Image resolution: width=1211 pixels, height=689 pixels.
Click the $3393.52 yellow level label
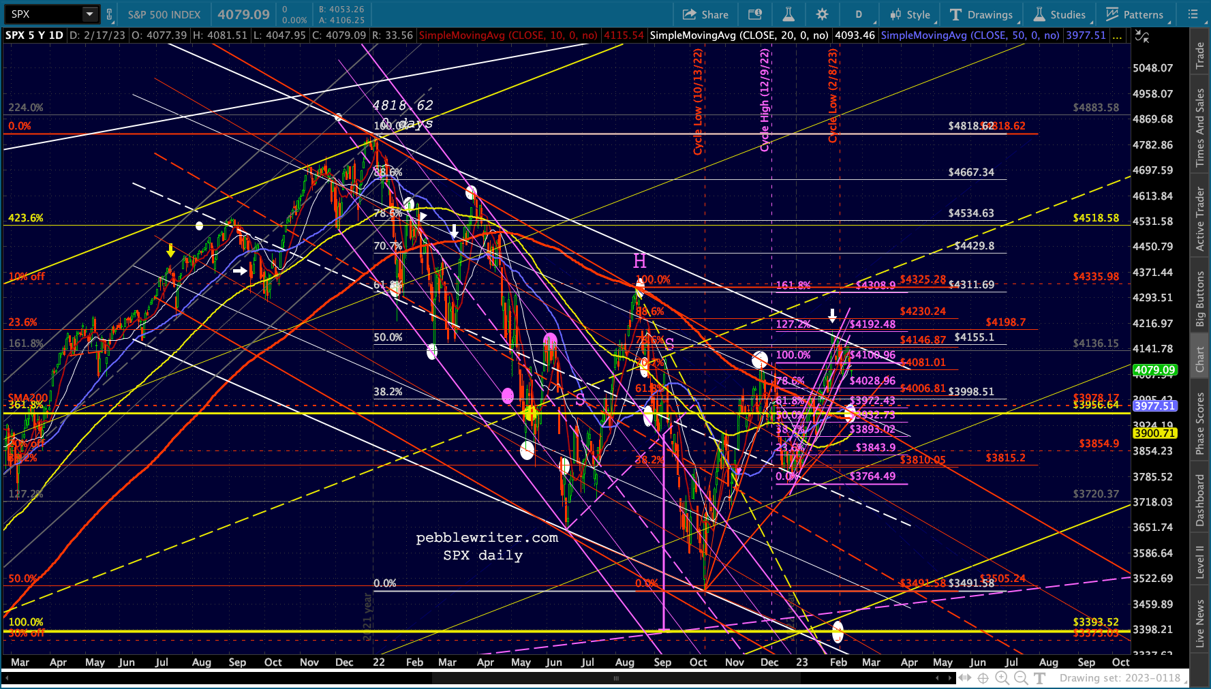click(x=1096, y=622)
